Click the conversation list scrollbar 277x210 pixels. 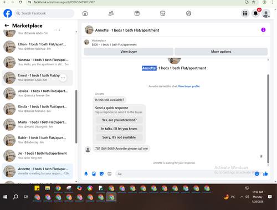[76, 116]
